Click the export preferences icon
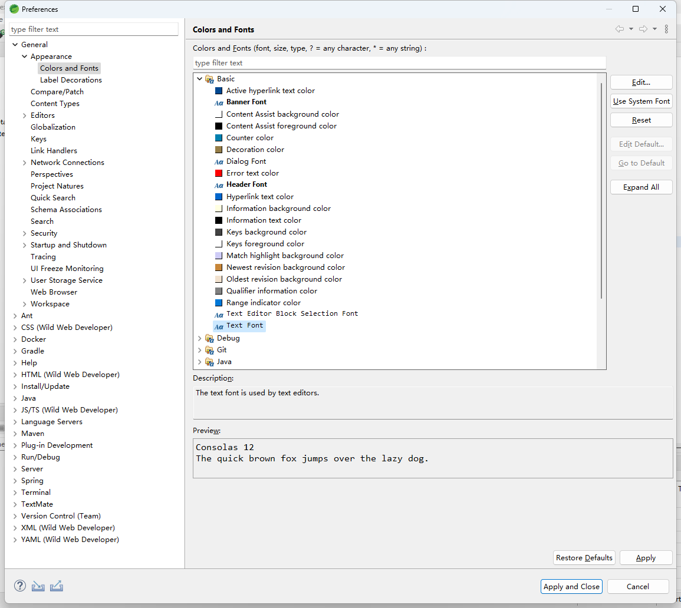The width and height of the screenshot is (681, 608). [57, 586]
